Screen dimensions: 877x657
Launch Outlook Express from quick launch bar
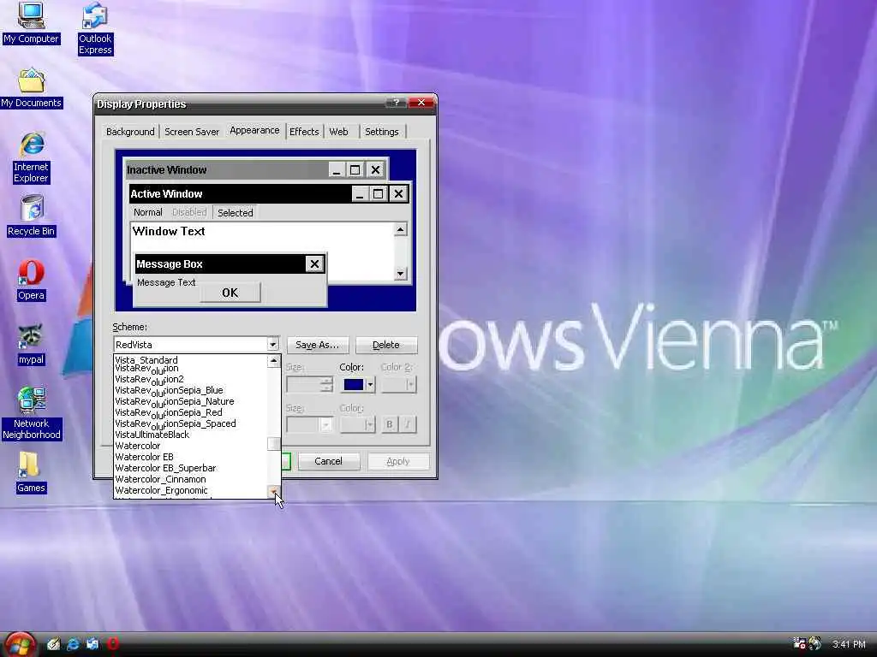point(92,644)
